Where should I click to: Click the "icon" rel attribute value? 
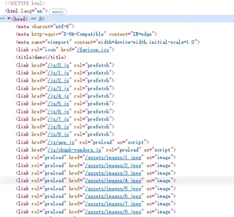click(x=50, y=50)
